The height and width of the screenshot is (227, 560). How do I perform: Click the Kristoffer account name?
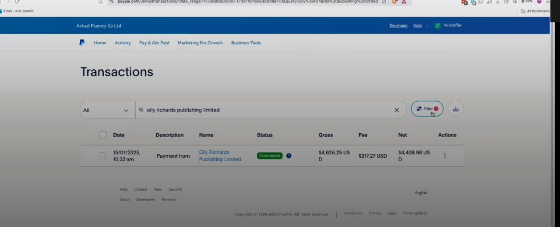(x=453, y=25)
